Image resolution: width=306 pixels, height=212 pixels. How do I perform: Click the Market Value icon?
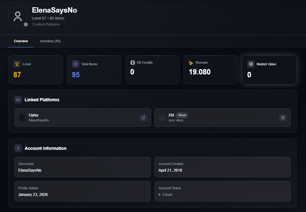pos(251,64)
